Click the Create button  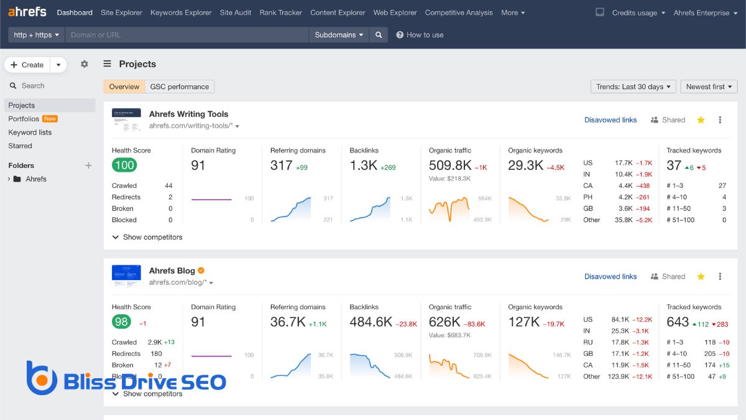point(27,65)
